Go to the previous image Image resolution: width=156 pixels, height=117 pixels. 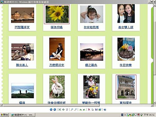51,110
